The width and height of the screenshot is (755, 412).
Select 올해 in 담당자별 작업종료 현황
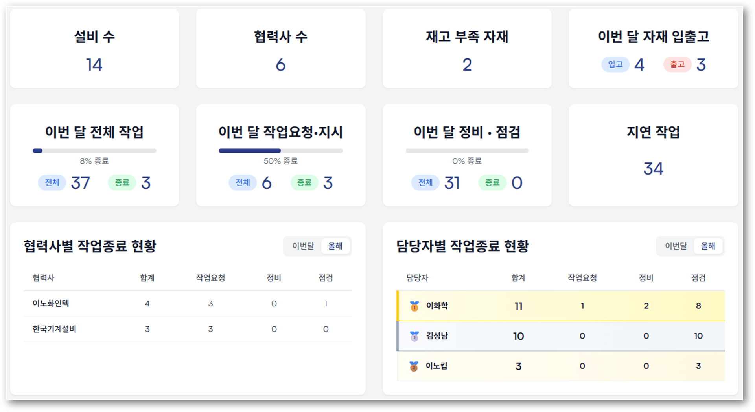click(x=708, y=246)
